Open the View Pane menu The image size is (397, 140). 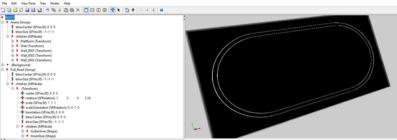28,3
